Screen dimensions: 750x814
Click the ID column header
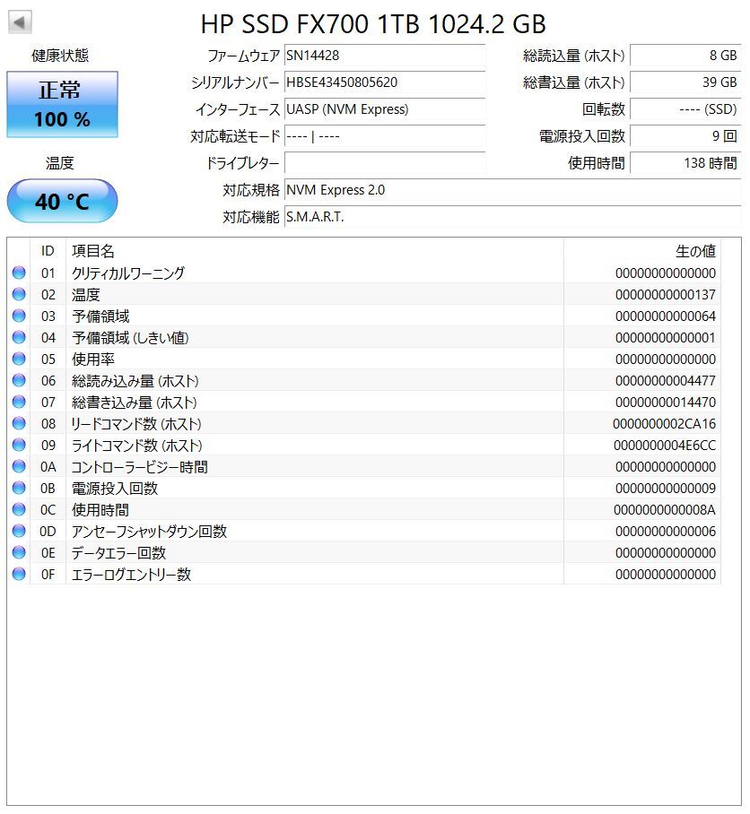(x=48, y=251)
